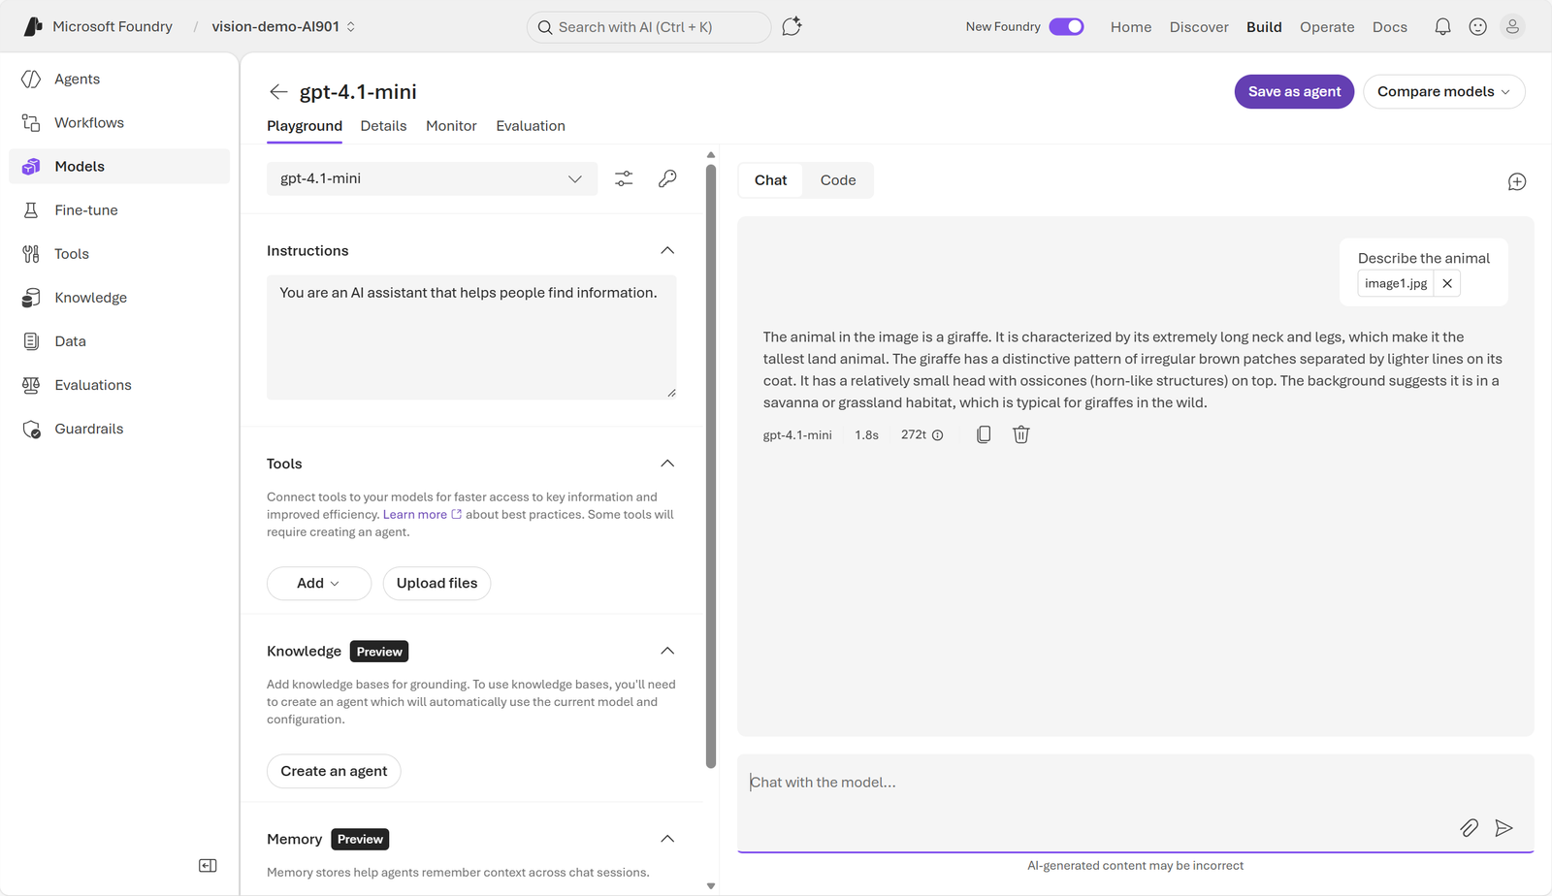Click the left panel scrollbar up arrow
1552x896 pixels.
(711, 155)
